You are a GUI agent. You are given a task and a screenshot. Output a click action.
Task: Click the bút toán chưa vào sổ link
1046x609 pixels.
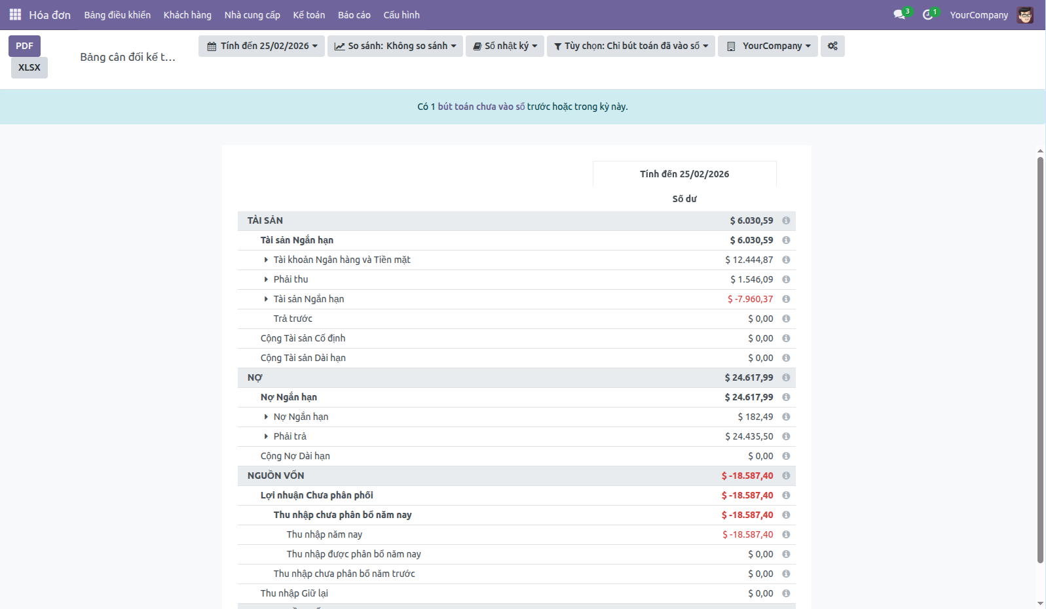481,107
